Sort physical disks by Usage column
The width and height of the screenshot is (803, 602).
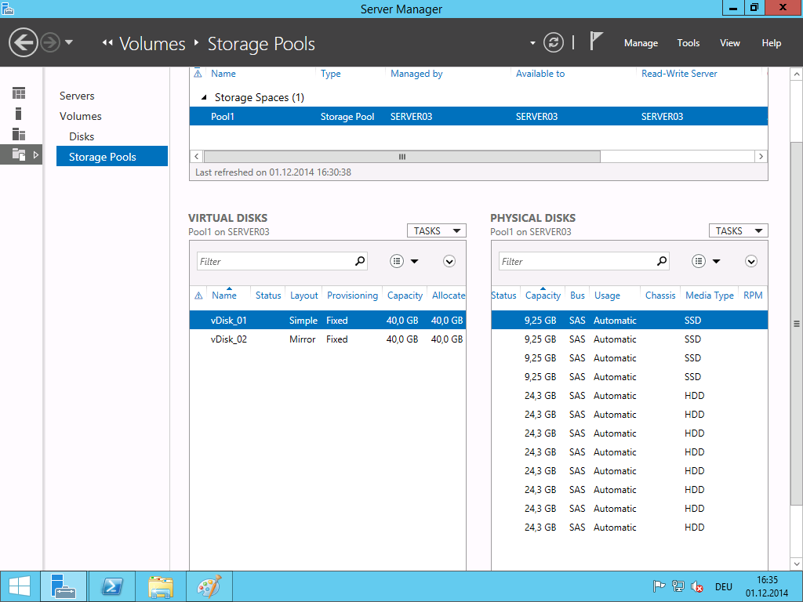pos(608,296)
